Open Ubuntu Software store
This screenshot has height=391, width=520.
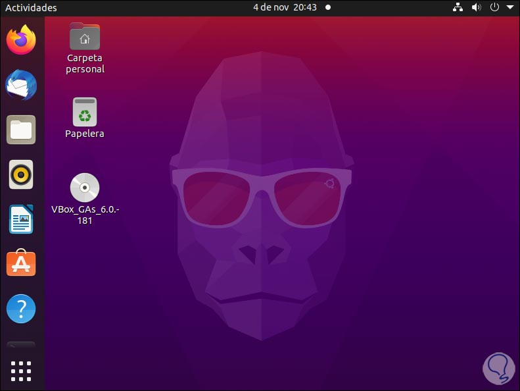pyautogui.click(x=21, y=263)
